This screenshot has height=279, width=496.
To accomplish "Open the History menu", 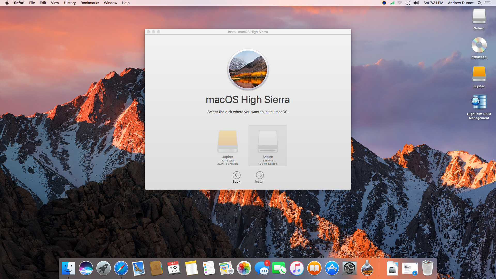I will (70, 3).
